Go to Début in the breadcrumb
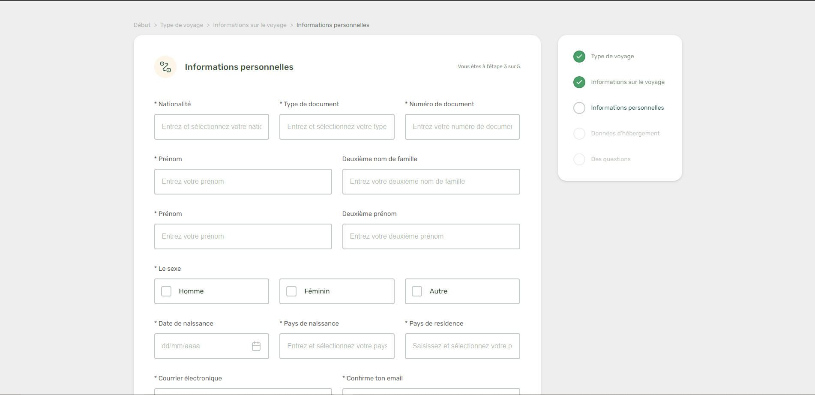Image resolution: width=815 pixels, height=395 pixels. 142,25
